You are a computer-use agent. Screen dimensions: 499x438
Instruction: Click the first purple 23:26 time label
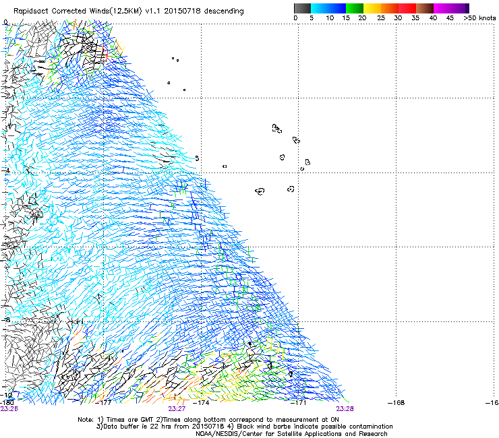pyautogui.click(x=9, y=409)
